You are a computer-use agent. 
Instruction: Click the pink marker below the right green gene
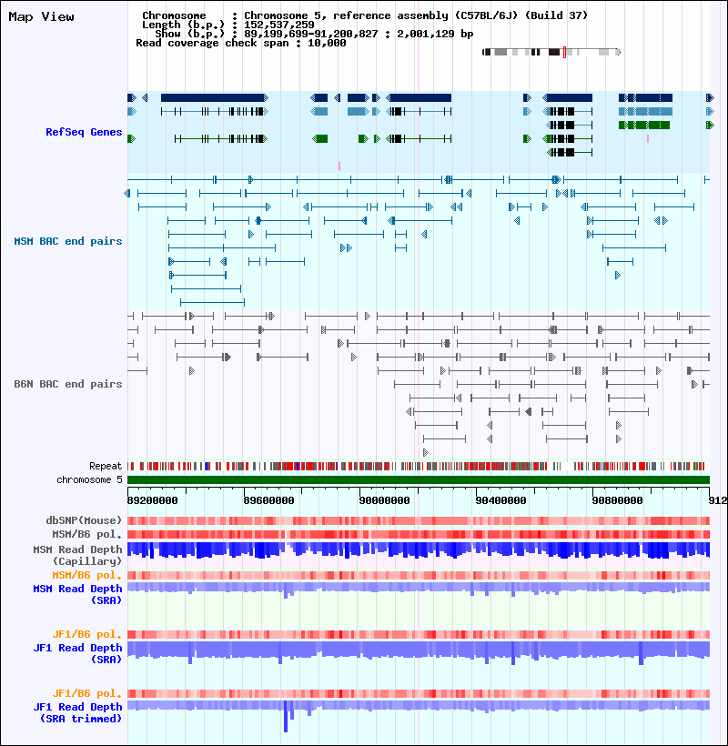click(x=648, y=138)
